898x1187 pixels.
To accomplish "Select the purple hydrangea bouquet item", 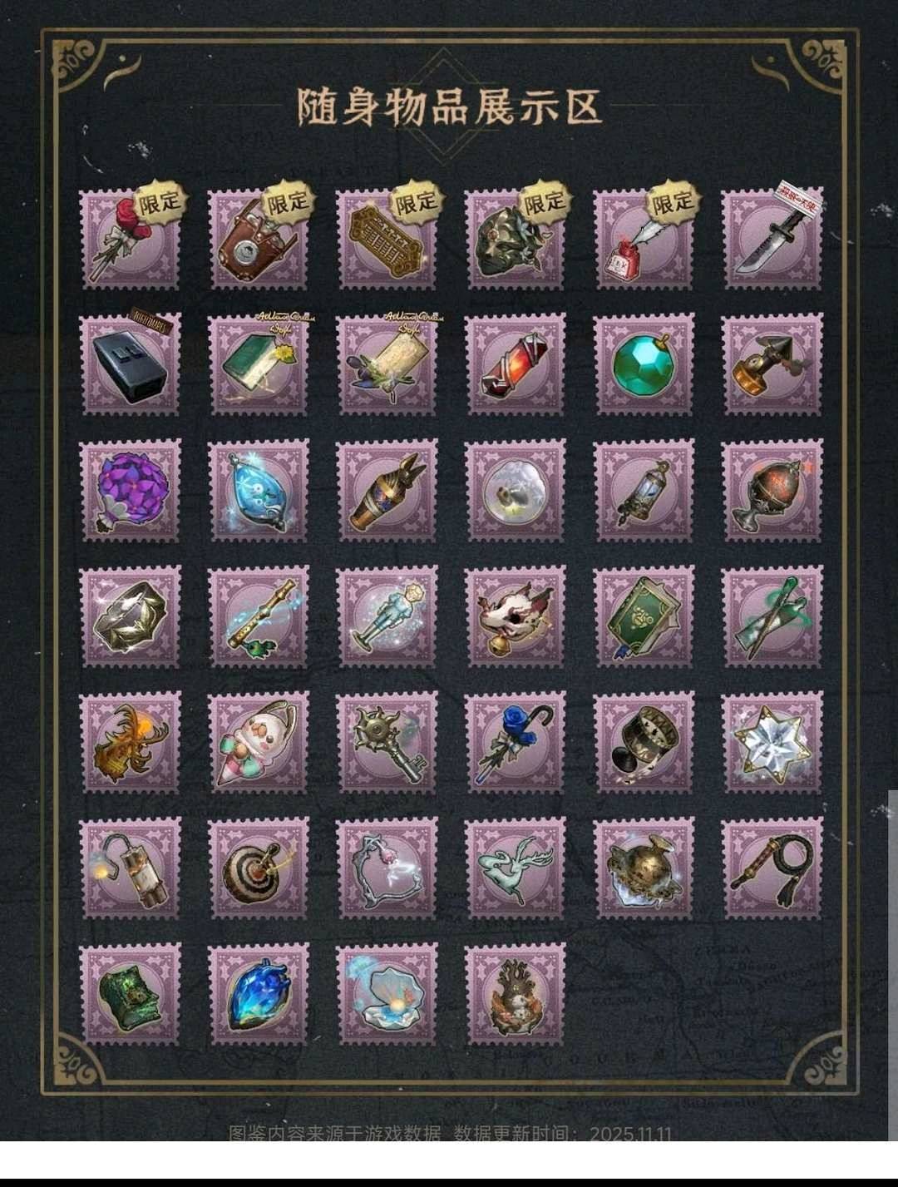I will coord(130,491).
